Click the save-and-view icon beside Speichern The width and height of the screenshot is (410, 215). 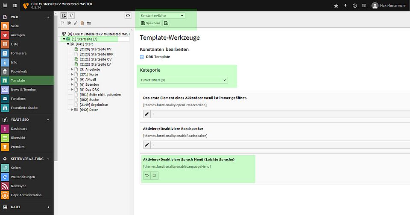[166, 23]
